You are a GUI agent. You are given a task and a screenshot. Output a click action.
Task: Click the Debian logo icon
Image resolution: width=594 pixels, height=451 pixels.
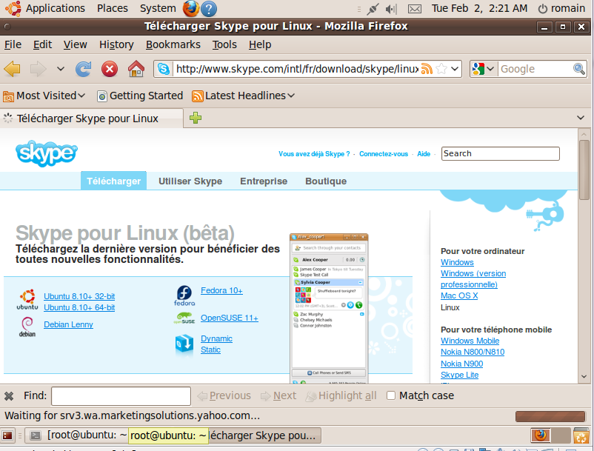27,327
